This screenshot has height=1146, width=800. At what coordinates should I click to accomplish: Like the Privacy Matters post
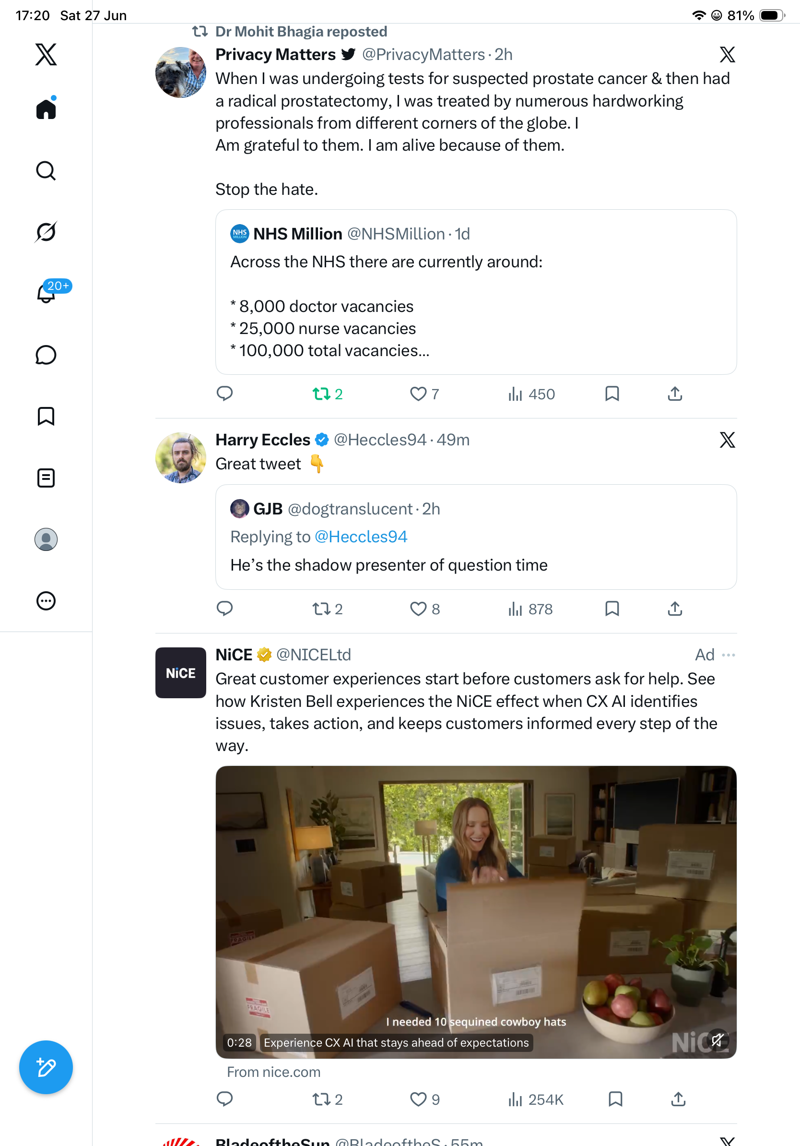(424, 394)
